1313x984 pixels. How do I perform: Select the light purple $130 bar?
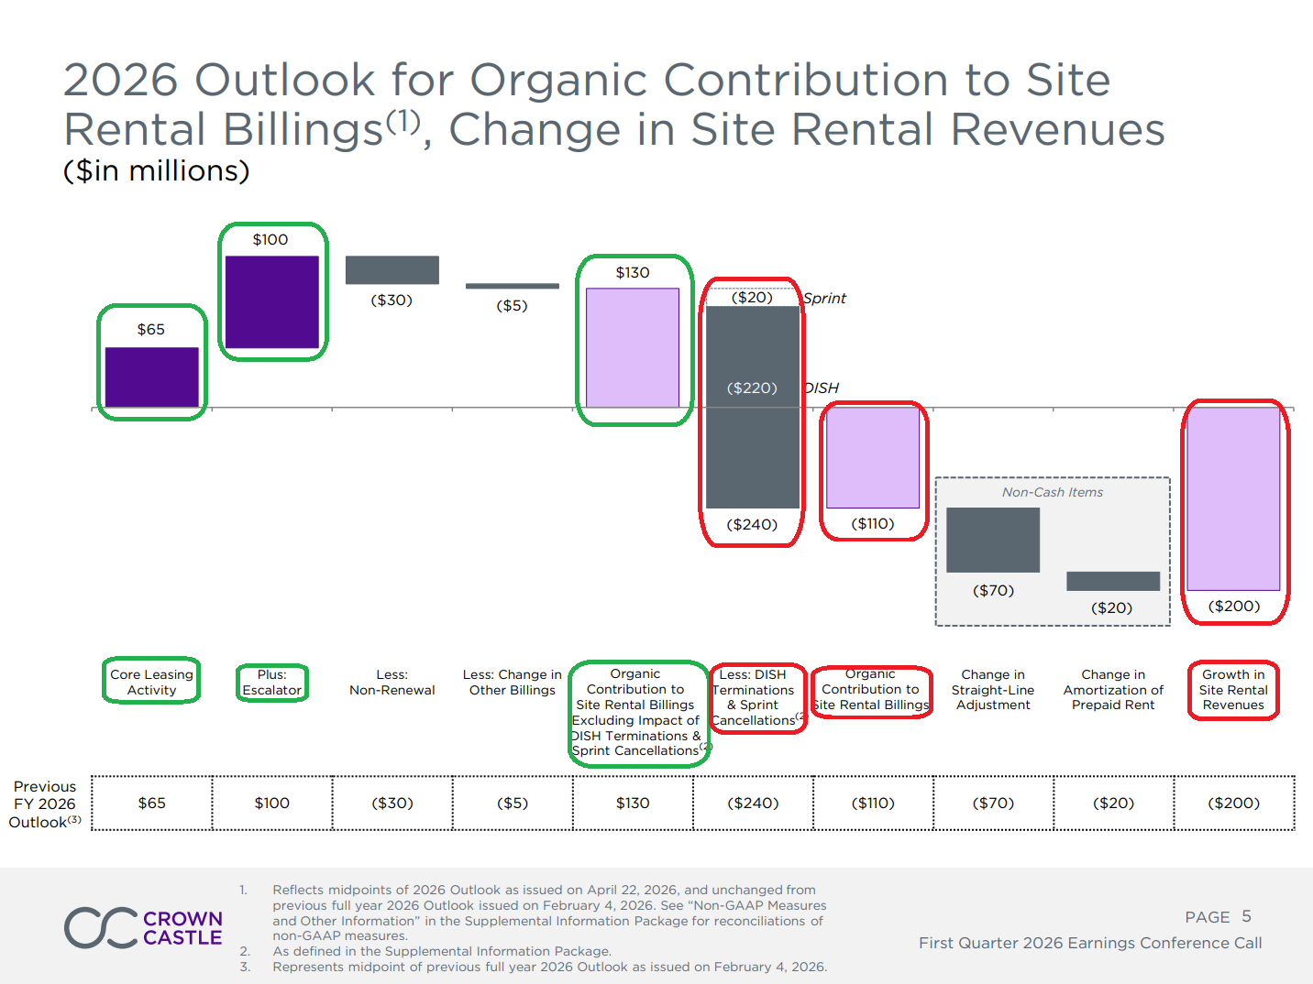pyautogui.click(x=633, y=347)
